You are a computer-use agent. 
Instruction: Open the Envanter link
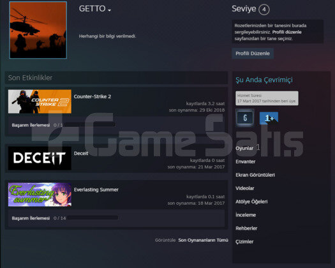click(246, 161)
